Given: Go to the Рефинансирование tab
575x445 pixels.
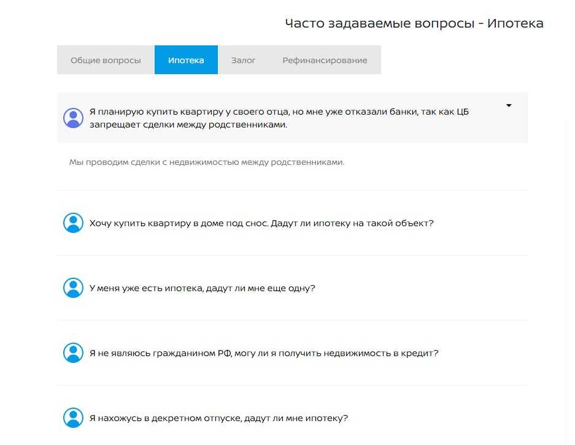Looking at the screenshot, I should [x=325, y=60].
